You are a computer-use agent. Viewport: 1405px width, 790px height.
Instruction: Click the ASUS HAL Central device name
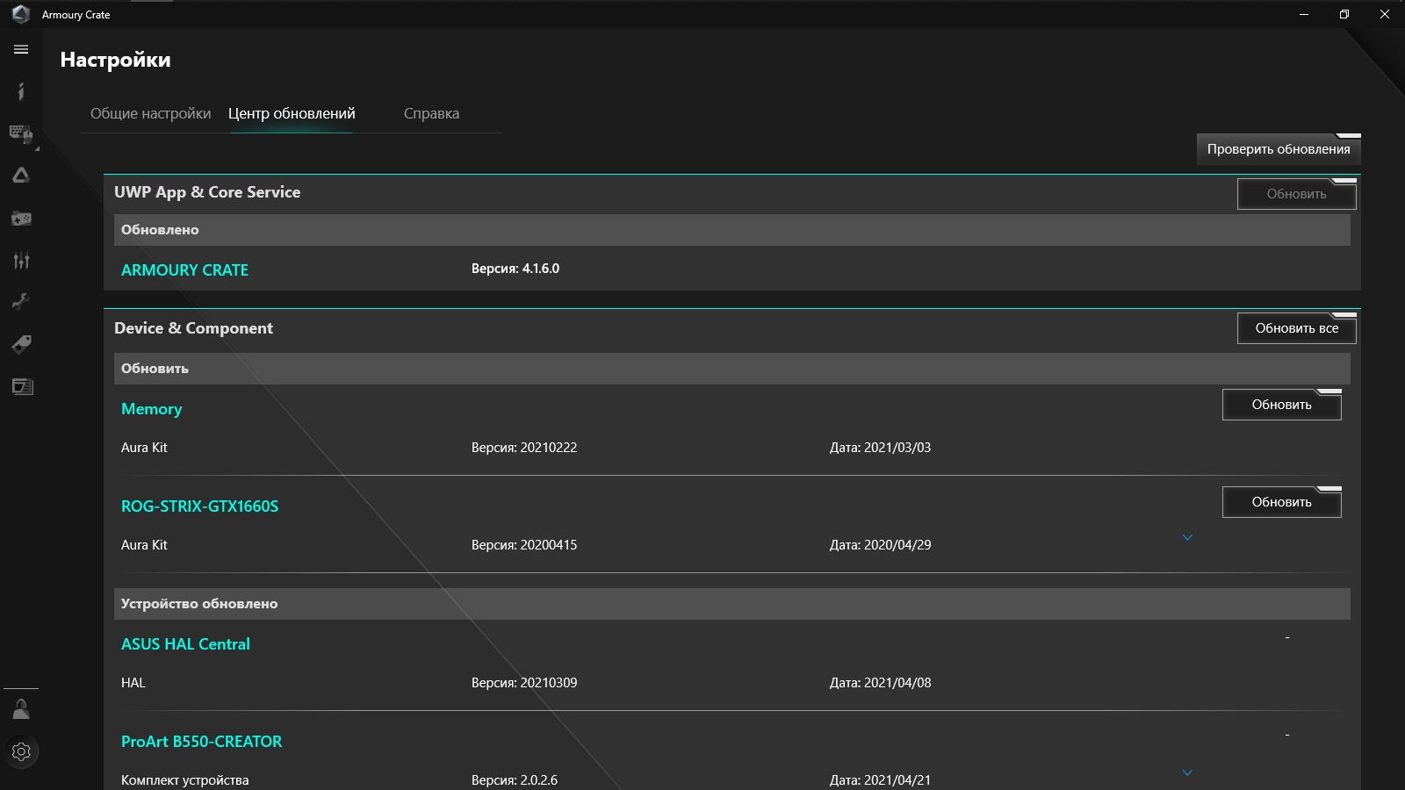pos(185,644)
